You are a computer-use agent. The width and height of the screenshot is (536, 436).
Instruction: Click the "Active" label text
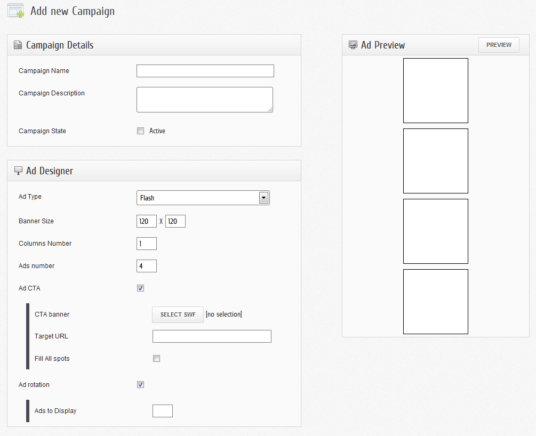click(157, 131)
